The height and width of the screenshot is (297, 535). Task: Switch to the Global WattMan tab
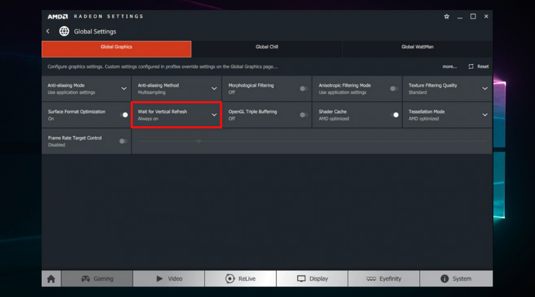pyautogui.click(x=417, y=49)
